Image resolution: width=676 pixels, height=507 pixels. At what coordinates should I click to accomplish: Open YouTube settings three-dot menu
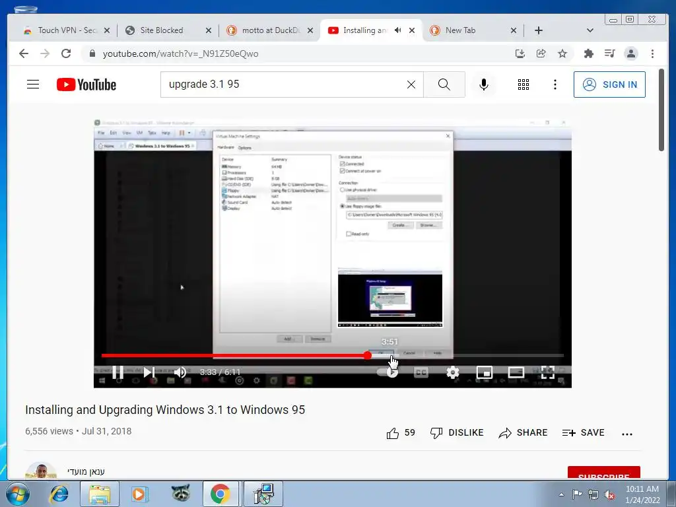(555, 84)
